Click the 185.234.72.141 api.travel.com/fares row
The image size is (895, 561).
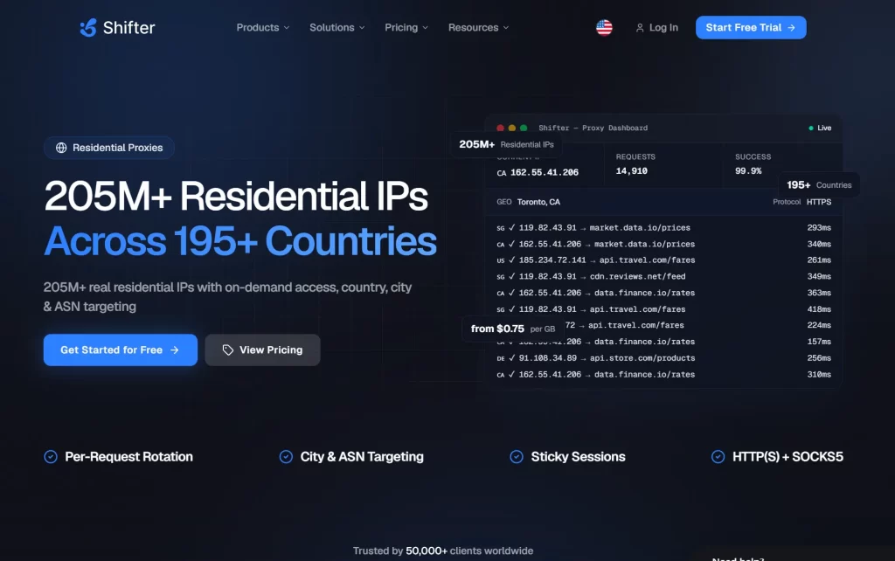tap(664, 260)
